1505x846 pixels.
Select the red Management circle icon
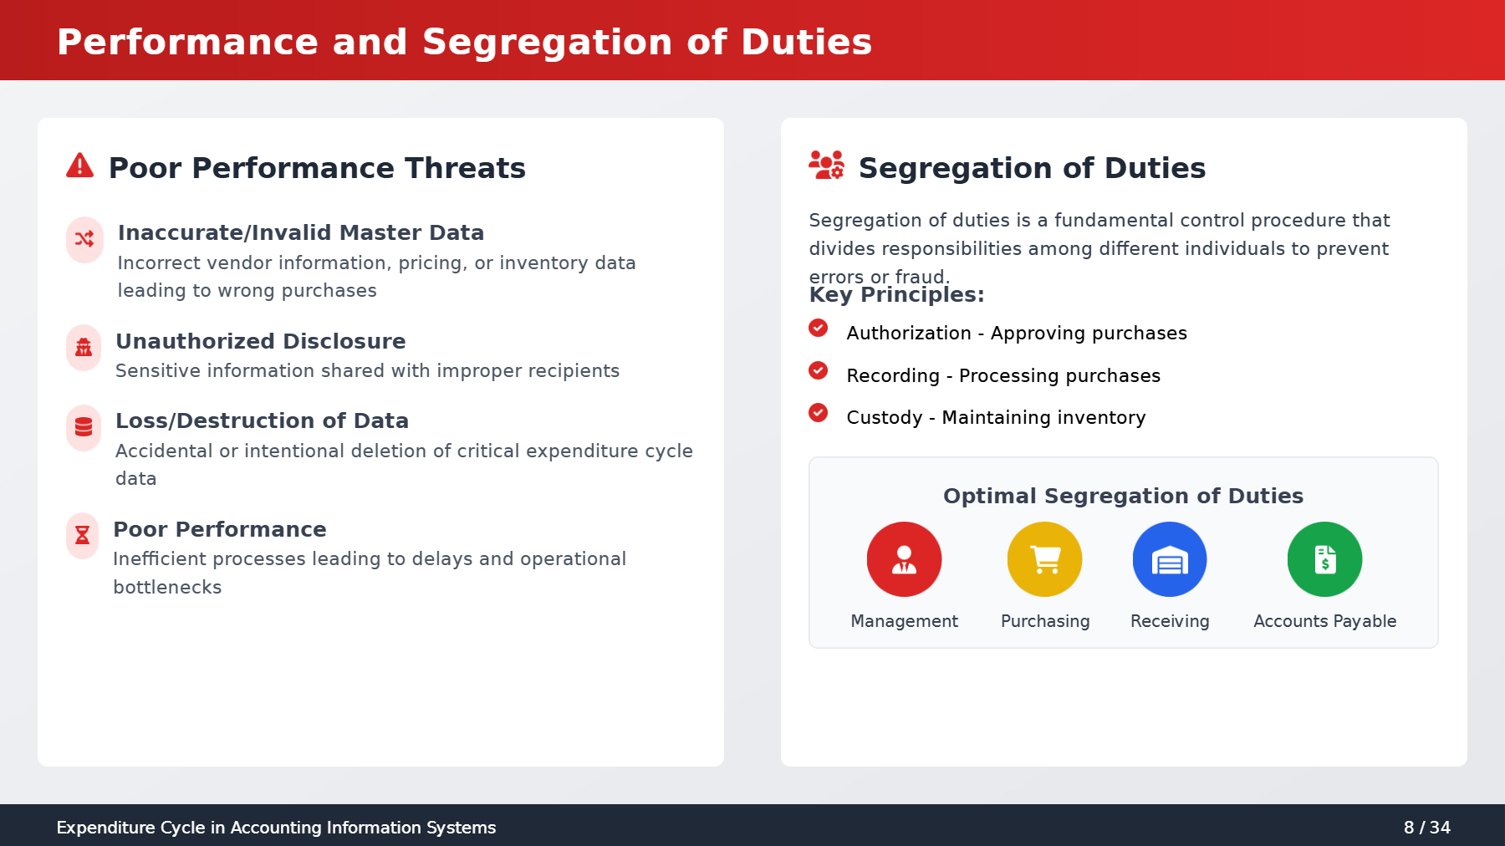[x=904, y=559]
